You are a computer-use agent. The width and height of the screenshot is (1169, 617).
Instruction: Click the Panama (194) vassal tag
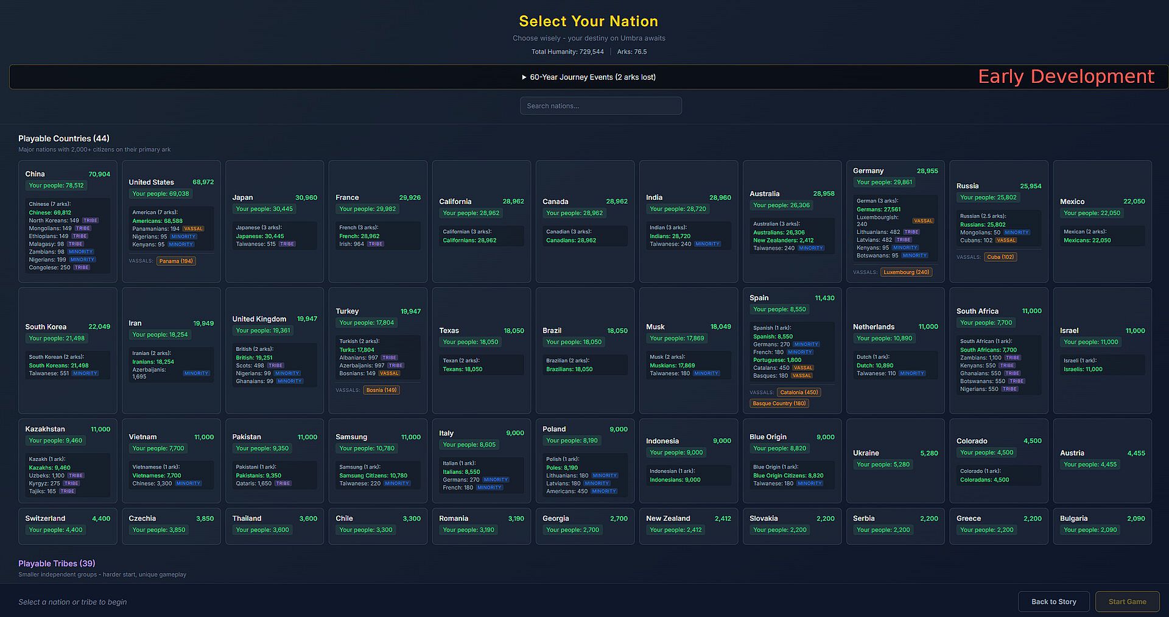click(x=176, y=261)
